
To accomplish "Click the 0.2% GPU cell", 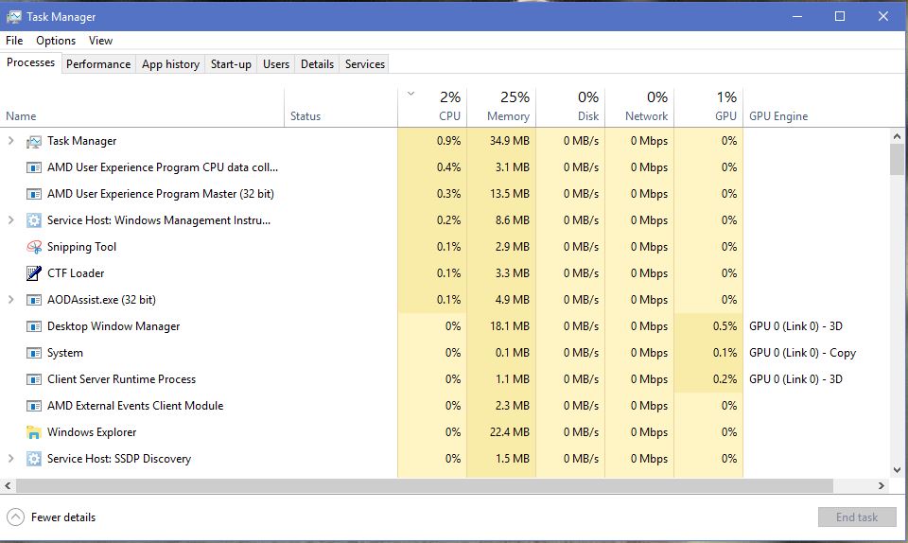I will tap(708, 379).
